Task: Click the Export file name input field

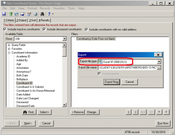Action: [127, 68]
